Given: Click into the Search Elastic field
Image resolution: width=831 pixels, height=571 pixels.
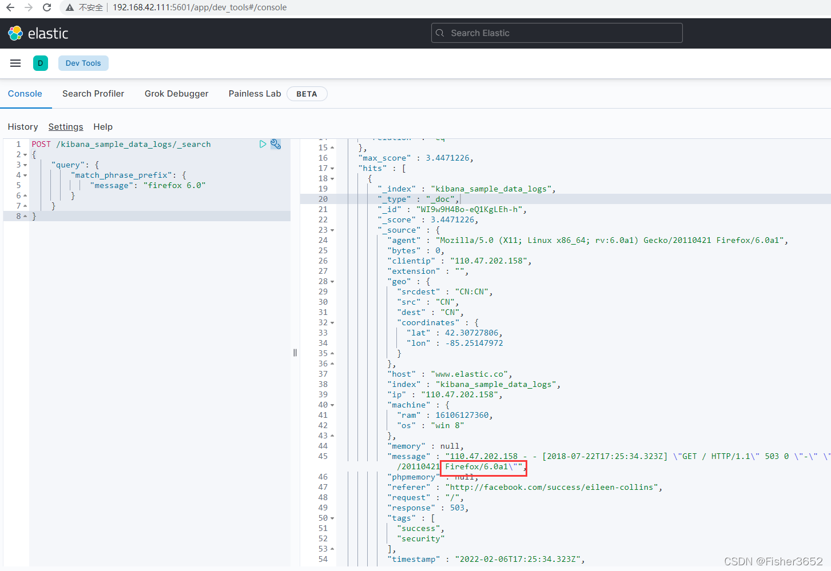Looking at the screenshot, I should [x=557, y=33].
